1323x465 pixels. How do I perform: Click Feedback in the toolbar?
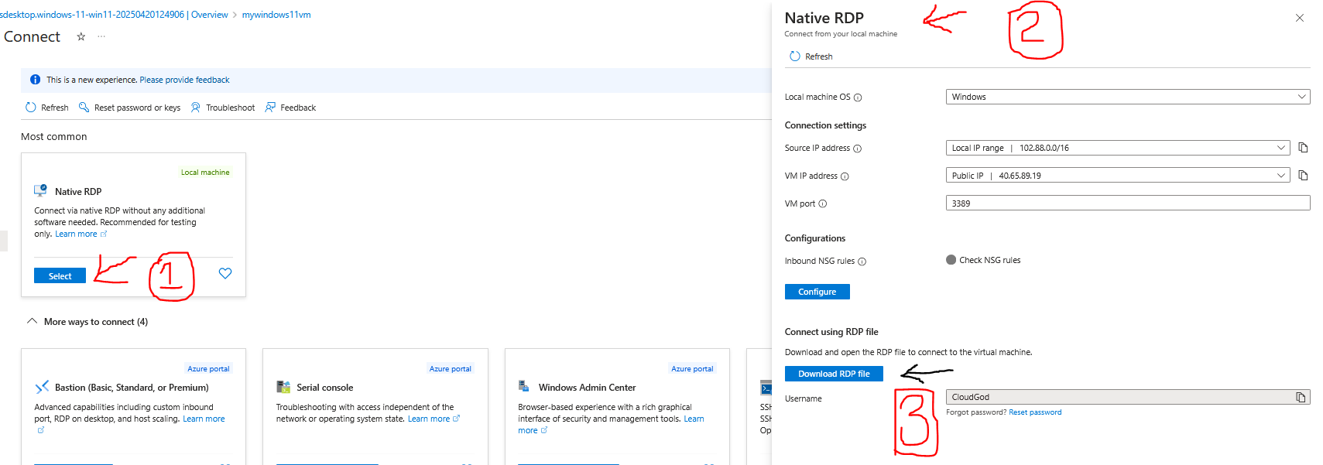[x=290, y=108]
